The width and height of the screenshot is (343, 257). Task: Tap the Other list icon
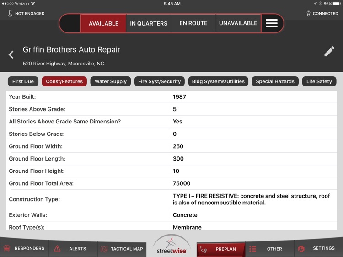click(x=252, y=249)
